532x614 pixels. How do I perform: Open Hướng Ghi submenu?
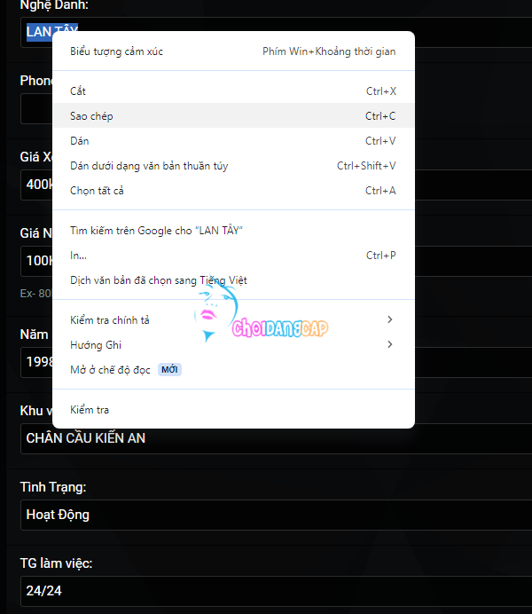[x=233, y=344]
